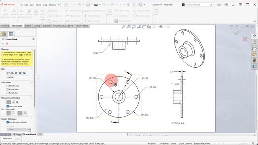Image resolution: width=258 pixels, height=145 pixels.
Task: Select Circular Center Mark option
Action: 17,102
